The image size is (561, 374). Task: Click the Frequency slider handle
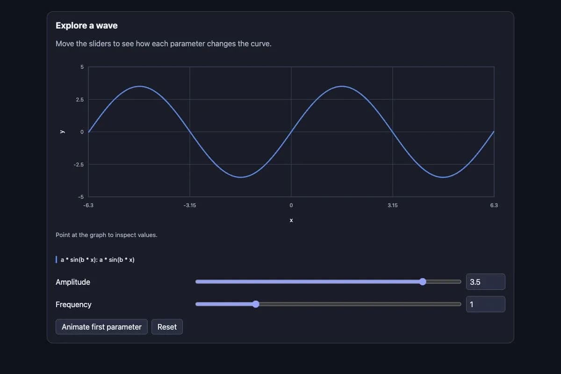click(x=256, y=304)
